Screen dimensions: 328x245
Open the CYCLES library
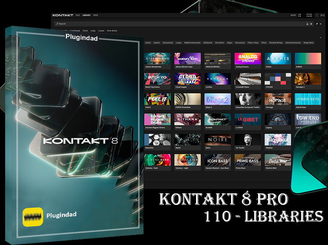click(x=278, y=81)
